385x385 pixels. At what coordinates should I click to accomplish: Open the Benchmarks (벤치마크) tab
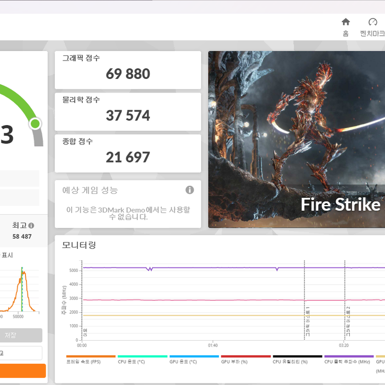click(372, 27)
